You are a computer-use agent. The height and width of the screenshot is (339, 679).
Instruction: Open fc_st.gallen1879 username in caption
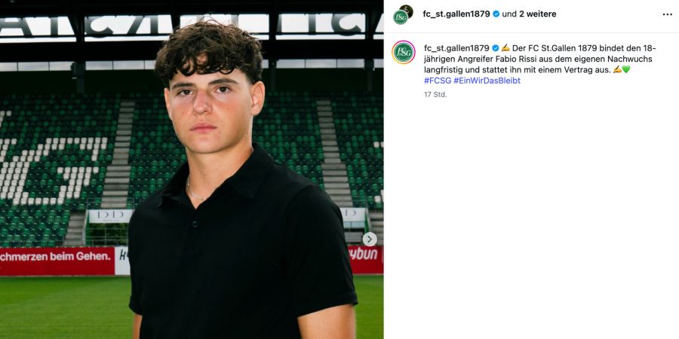click(x=456, y=48)
